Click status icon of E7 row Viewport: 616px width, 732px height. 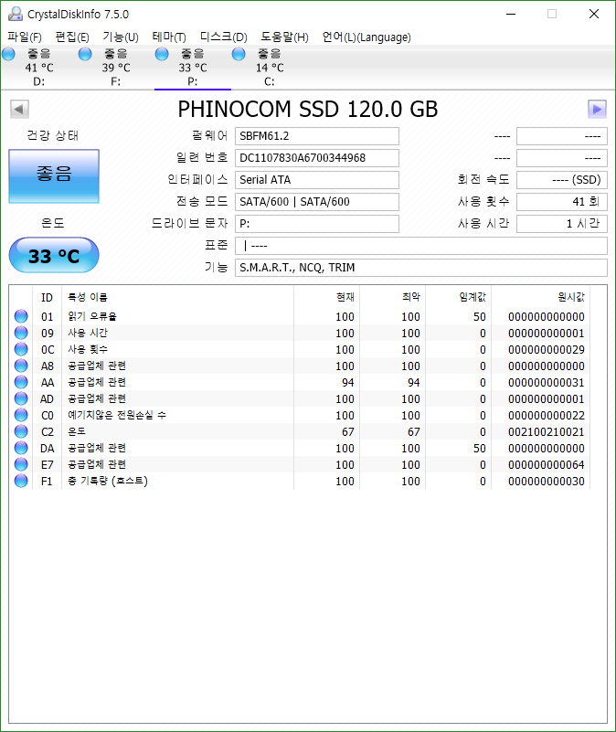[21, 464]
